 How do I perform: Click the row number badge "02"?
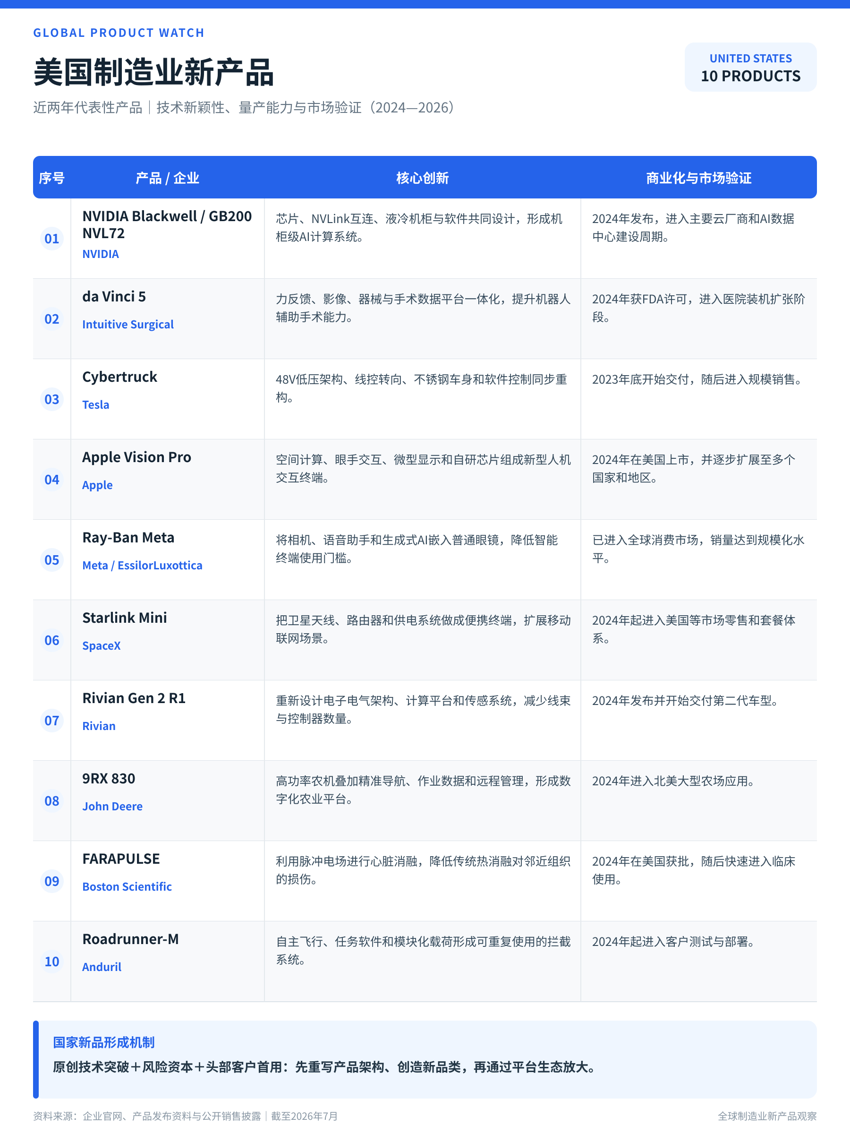pyautogui.click(x=52, y=319)
